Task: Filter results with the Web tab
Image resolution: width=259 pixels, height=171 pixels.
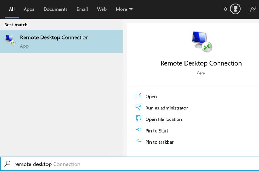Action: coord(102,9)
